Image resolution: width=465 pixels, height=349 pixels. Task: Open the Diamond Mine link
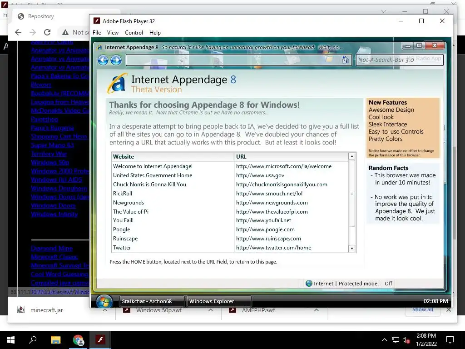point(52,249)
